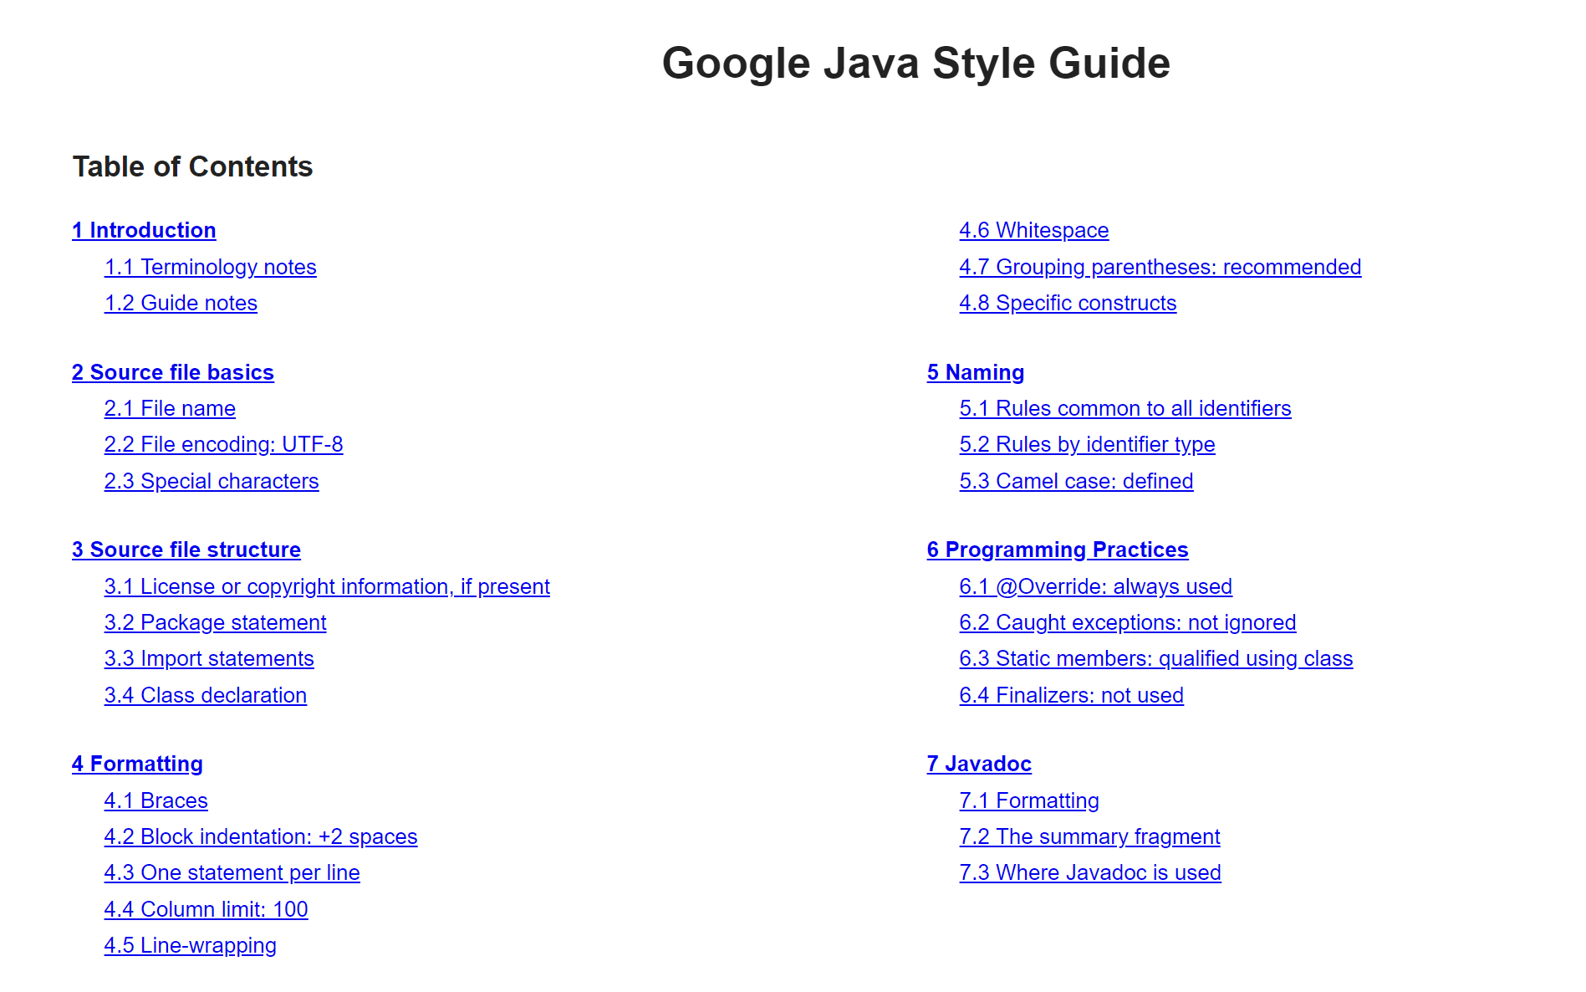Open '4.7 Grouping parentheses: recommended'
1586x992 pixels.
1160,267
